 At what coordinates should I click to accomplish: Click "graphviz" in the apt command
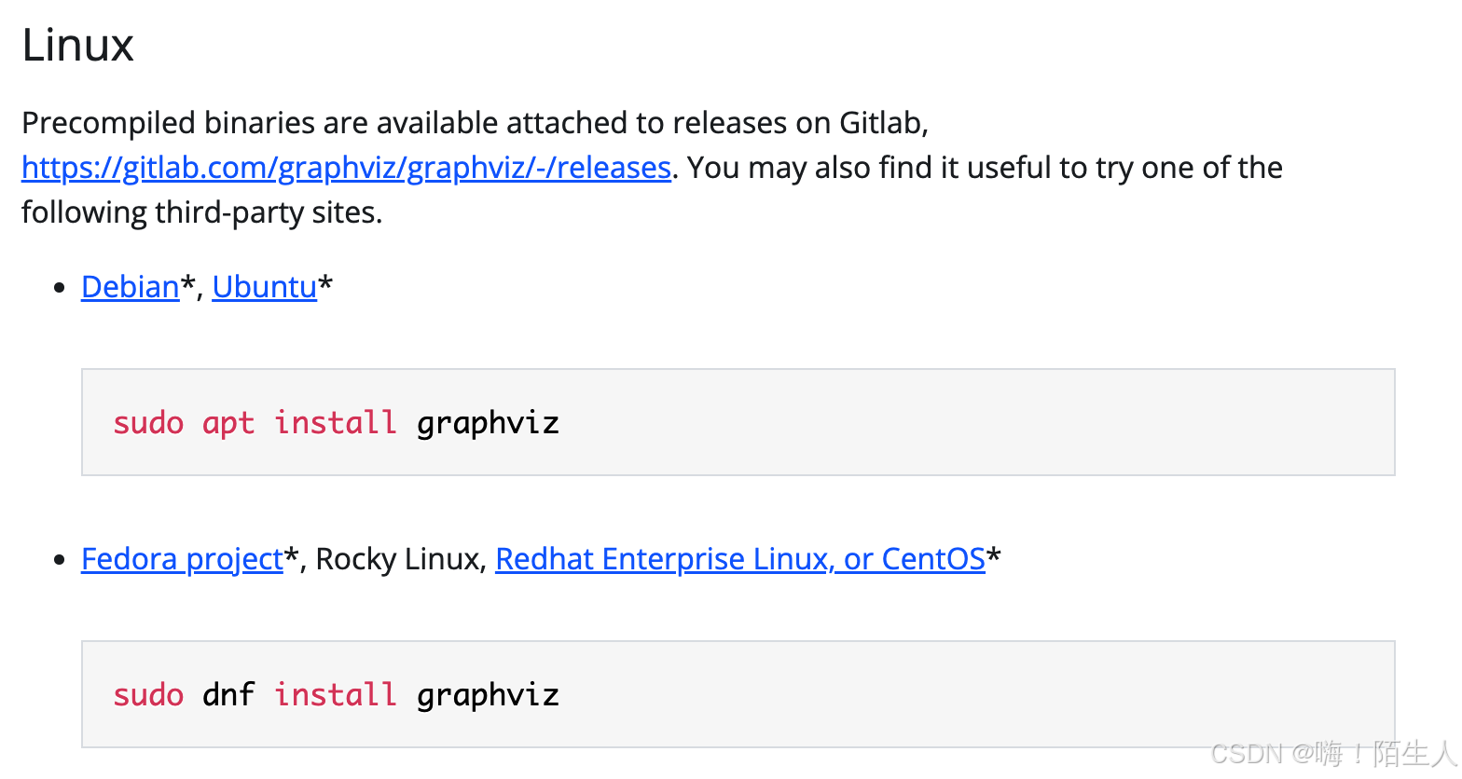click(x=488, y=423)
